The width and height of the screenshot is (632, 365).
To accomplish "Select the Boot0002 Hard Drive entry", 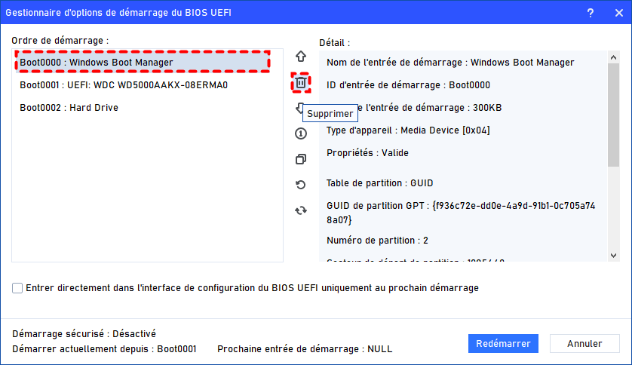I will (69, 108).
